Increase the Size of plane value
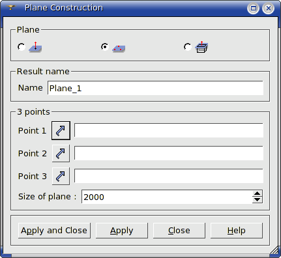 (x=258, y=193)
